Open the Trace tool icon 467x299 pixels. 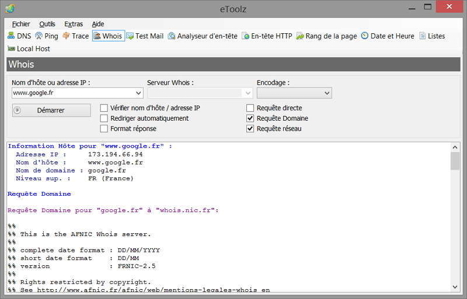66,36
